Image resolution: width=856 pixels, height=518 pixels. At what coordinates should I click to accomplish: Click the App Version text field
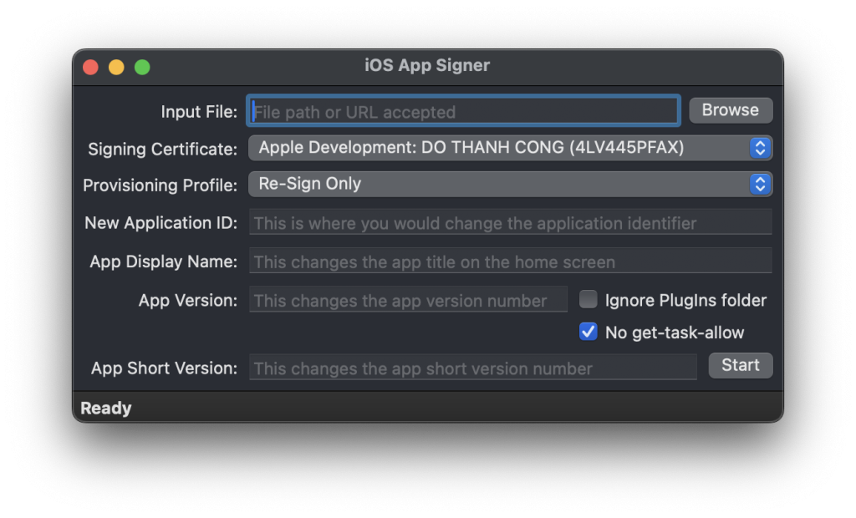(x=408, y=300)
